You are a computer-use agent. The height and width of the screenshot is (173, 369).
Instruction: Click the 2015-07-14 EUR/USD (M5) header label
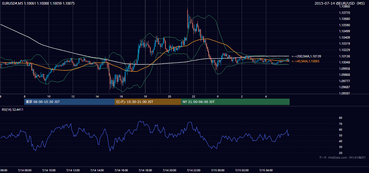tap(340, 3)
